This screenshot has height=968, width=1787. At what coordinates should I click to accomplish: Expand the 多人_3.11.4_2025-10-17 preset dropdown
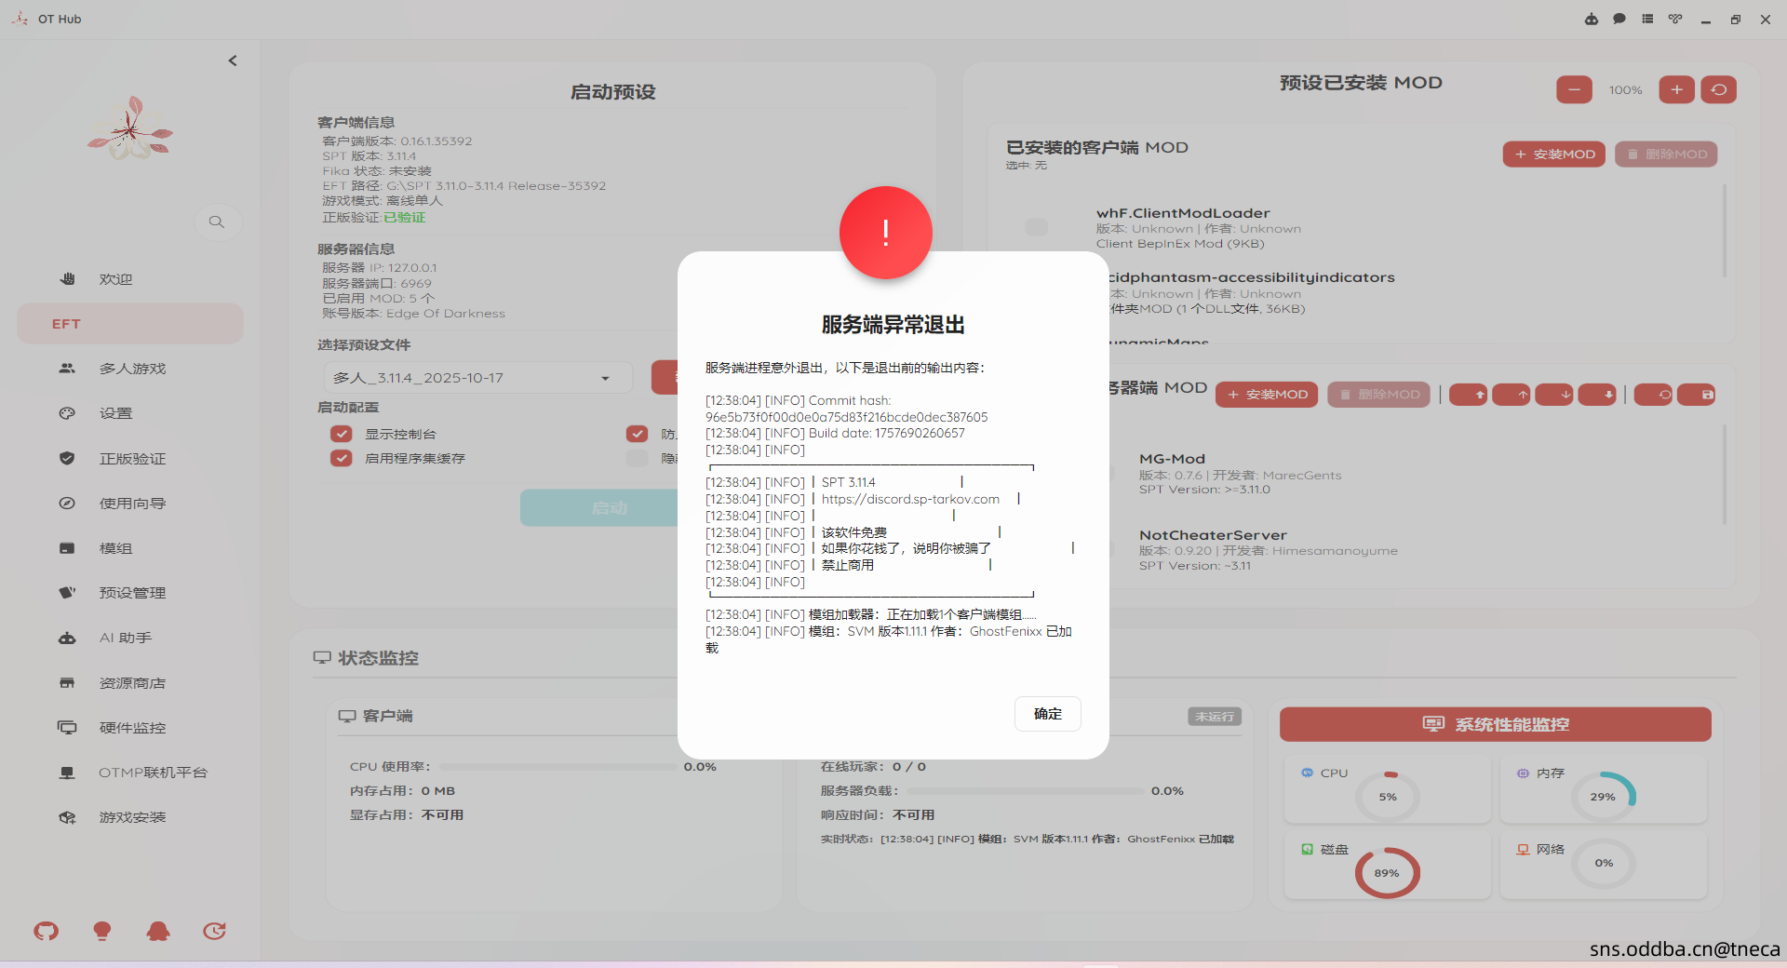click(605, 378)
